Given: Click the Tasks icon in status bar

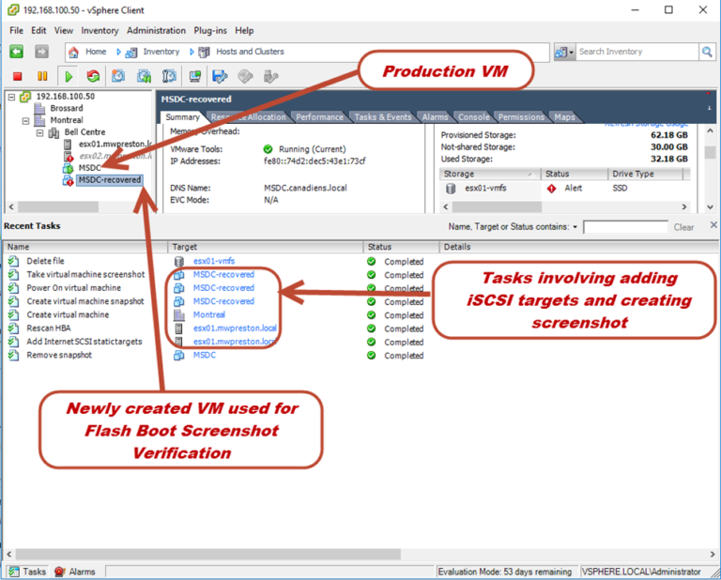Looking at the screenshot, I should tap(14, 572).
